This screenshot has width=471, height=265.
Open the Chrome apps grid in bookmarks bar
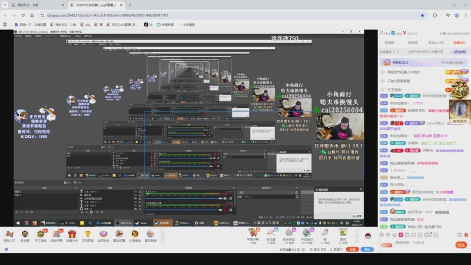tap(5, 25)
